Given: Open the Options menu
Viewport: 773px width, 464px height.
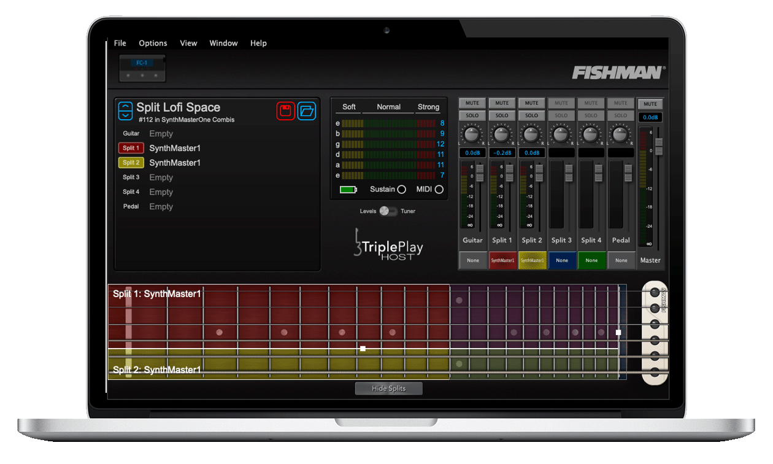Looking at the screenshot, I should tap(153, 43).
